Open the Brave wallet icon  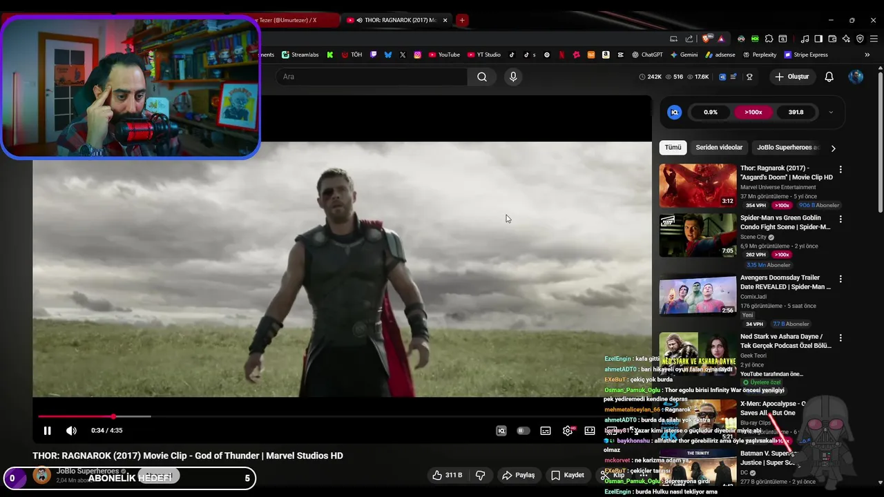tap(832, 39)
